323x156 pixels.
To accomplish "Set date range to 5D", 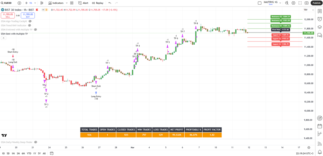I will [8, 153].
